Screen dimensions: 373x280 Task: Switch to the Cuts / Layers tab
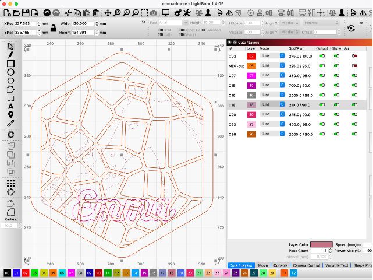click(x=241, y=265)
